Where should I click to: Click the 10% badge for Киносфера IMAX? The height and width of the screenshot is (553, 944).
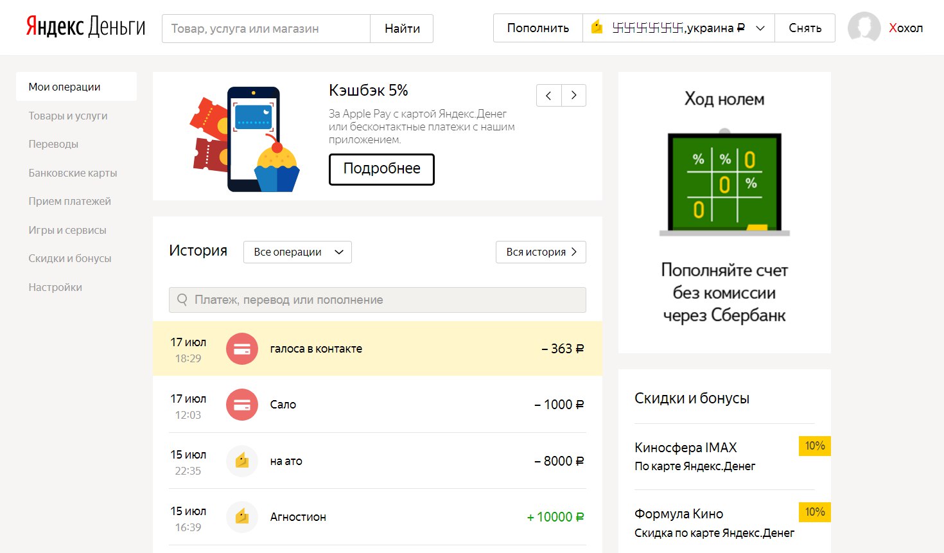pos(814,446)
